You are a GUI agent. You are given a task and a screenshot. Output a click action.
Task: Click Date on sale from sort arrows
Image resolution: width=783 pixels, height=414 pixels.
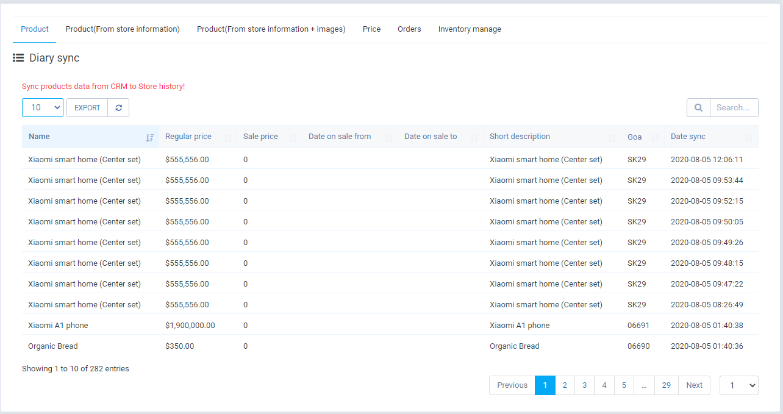click(x=388, y=137)
